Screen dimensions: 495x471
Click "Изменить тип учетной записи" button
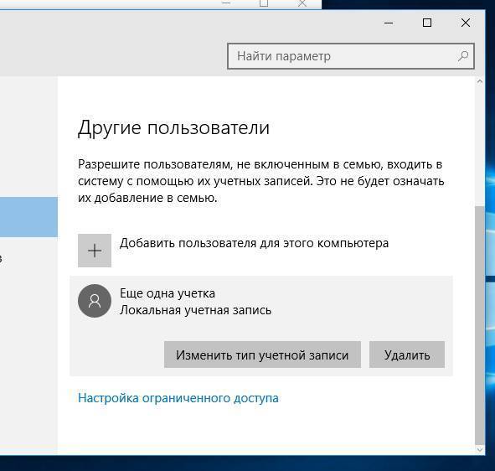point(262,355)
